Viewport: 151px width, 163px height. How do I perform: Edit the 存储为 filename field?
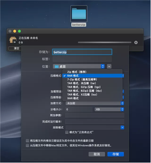[x=82, y=52]
